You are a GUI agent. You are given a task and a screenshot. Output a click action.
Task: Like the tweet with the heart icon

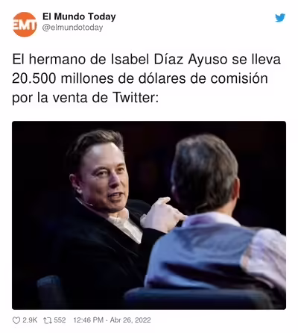[x=16, y=320]
